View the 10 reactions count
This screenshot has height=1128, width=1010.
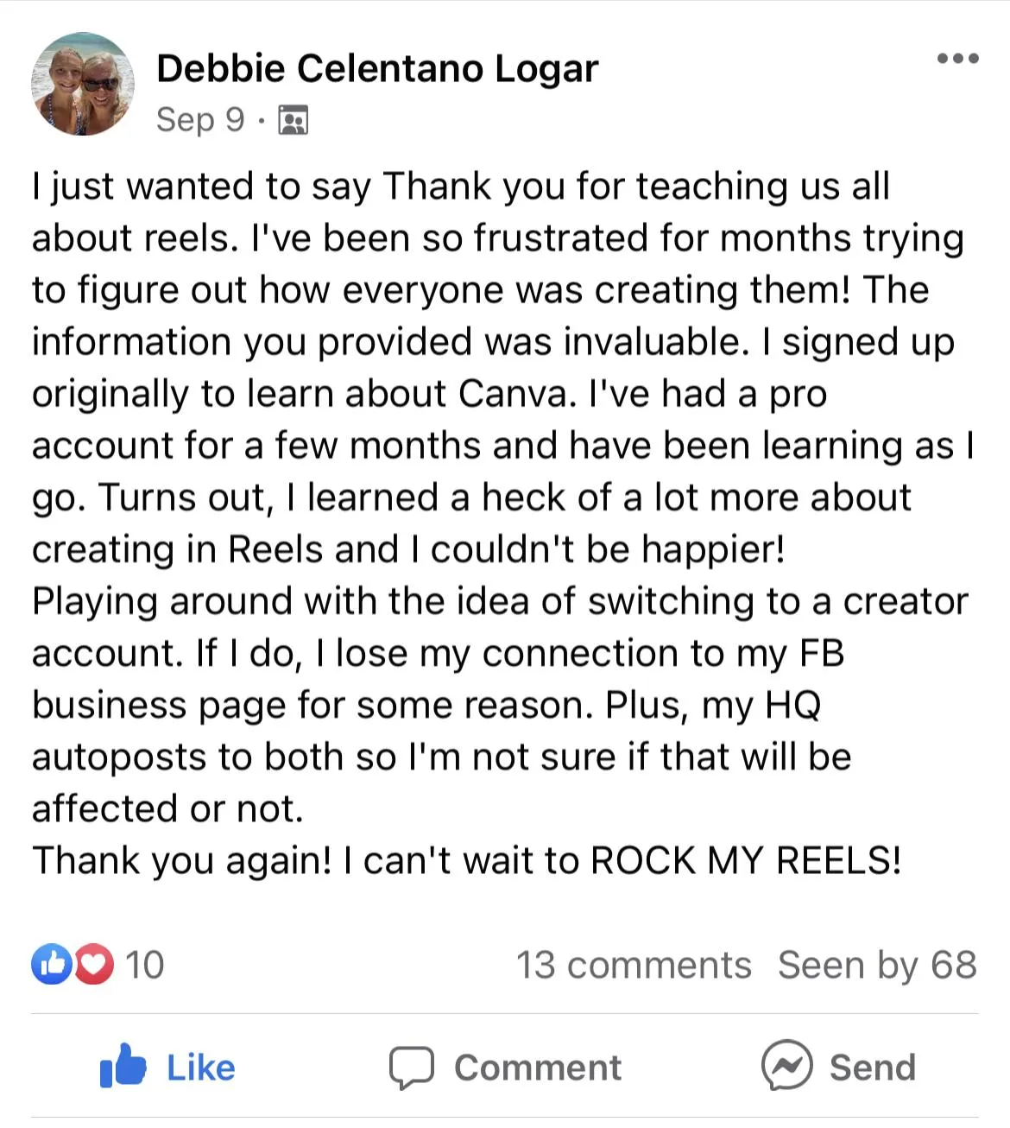click(x=144, y=965)
